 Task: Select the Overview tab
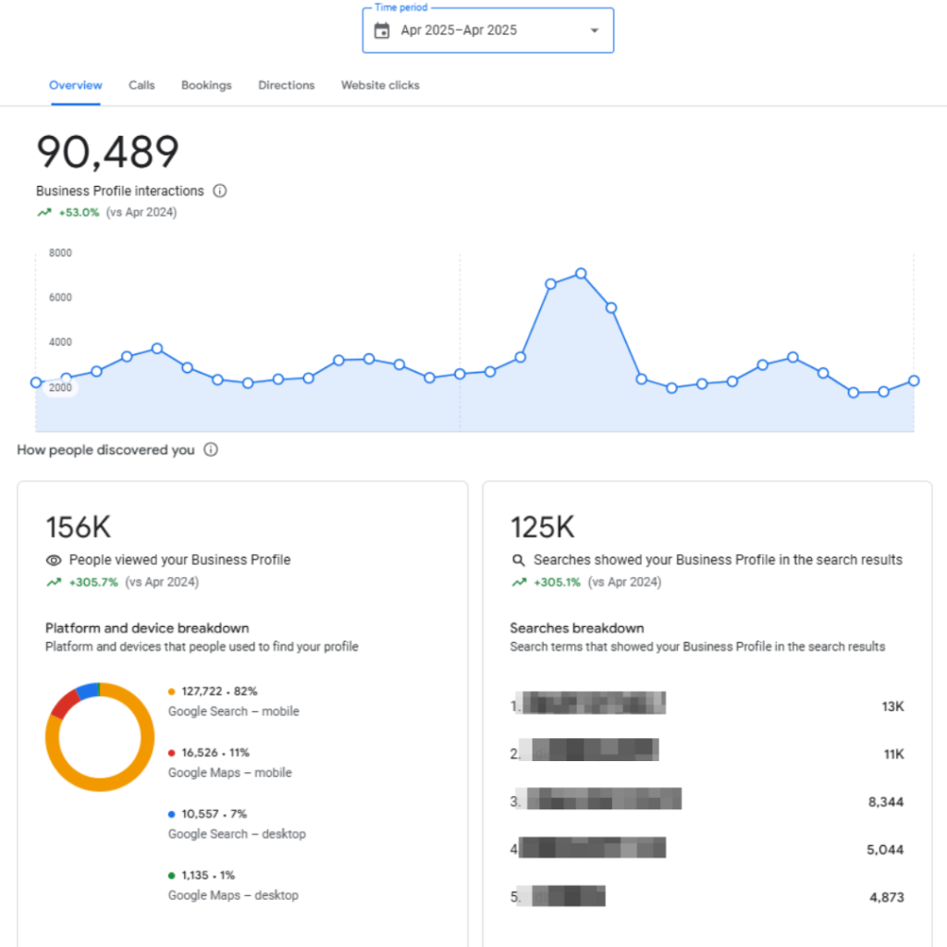pos(76,85)
